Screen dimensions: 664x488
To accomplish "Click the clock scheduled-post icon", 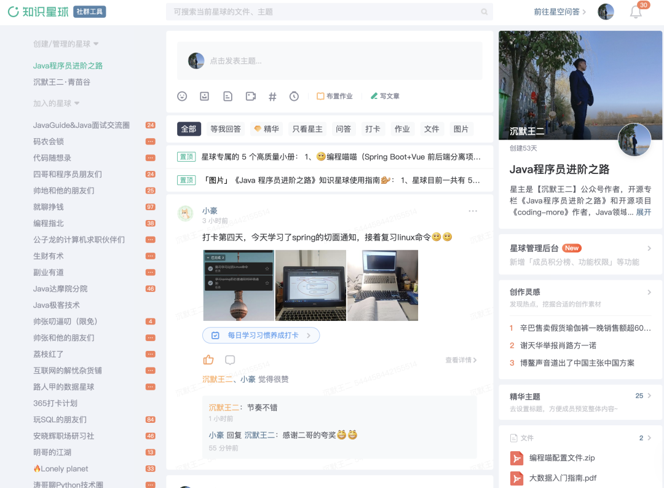I will click(x=294, y=96).
